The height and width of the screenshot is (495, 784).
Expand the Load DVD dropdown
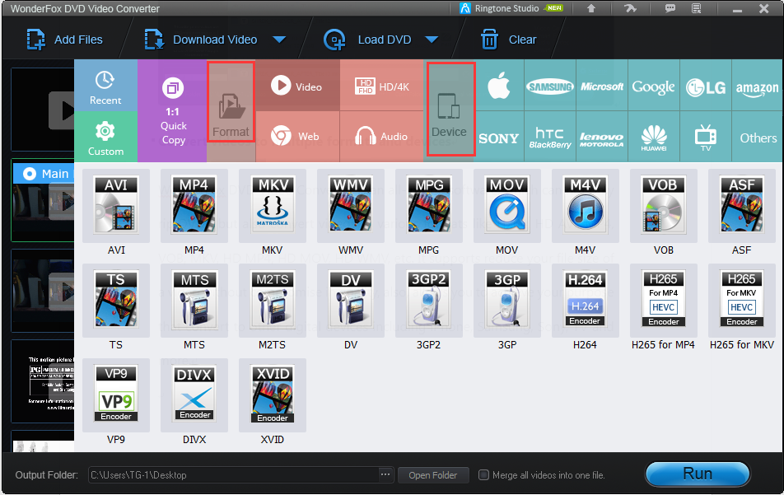point(432,39)
